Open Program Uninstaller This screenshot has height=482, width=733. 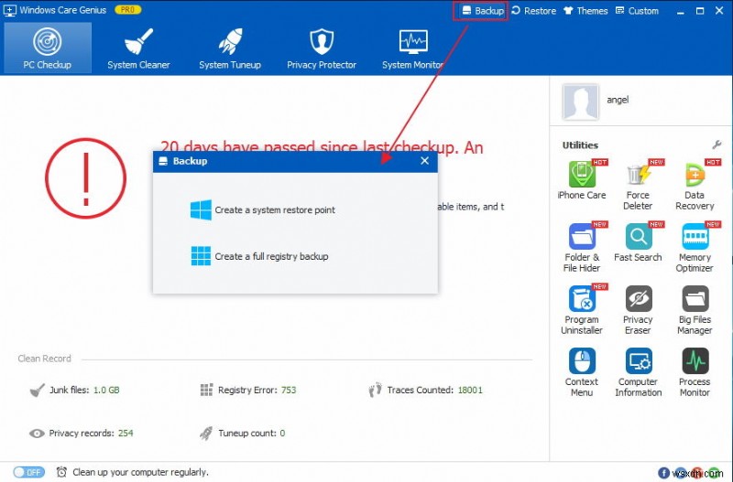tap(582, 309)
